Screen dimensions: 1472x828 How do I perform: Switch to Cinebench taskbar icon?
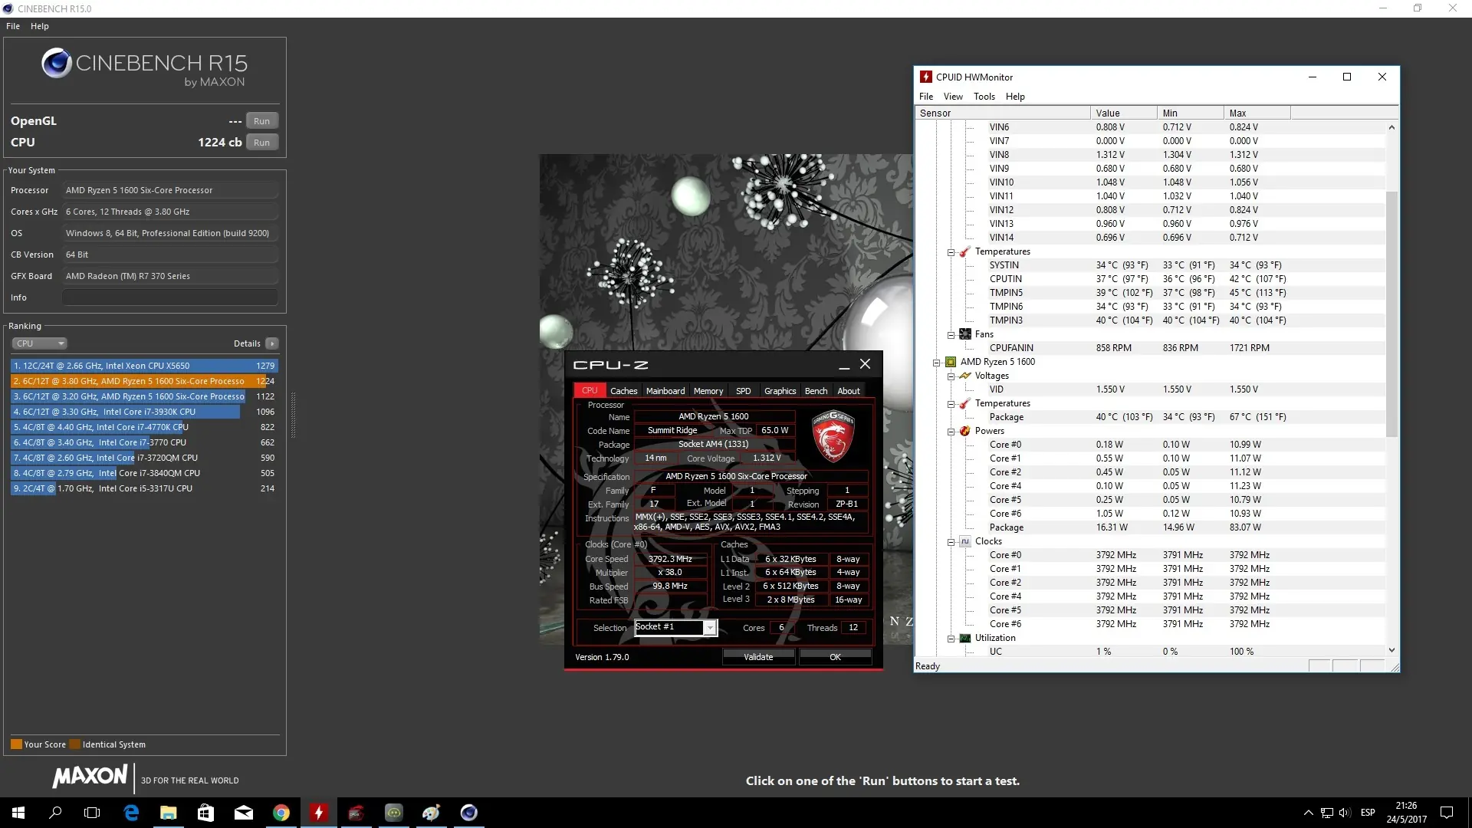(x=469, y=813)
